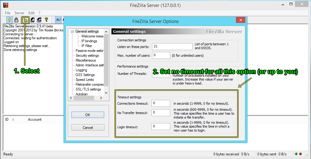311x159 pixels.
Task: Open GSS Settings page
Action: pos(85,75)
